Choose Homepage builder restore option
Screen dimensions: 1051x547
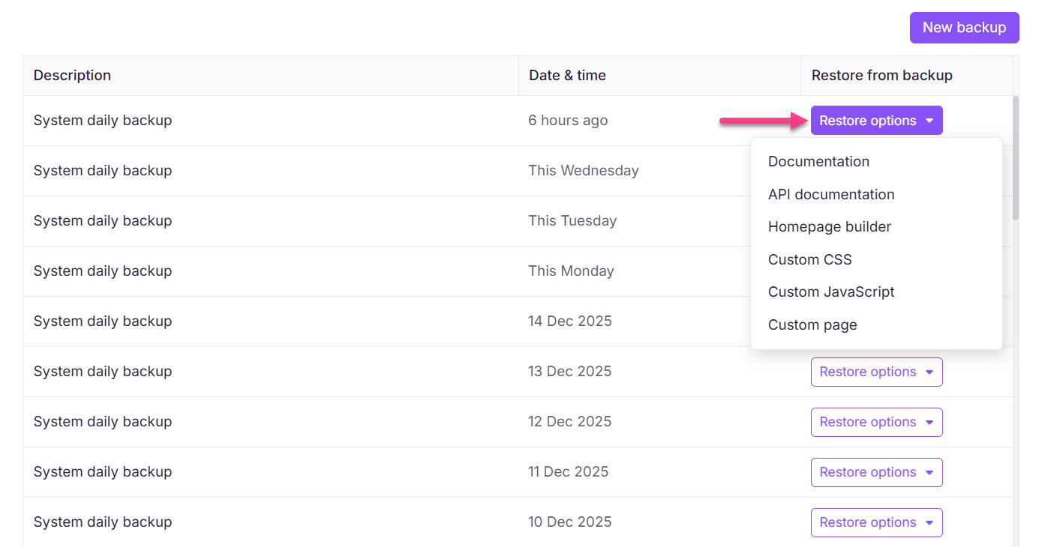(829, 226)
